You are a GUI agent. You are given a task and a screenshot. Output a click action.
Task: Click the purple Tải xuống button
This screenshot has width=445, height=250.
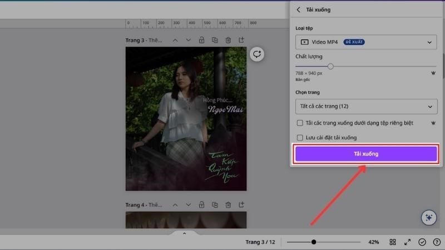point(366,153)
